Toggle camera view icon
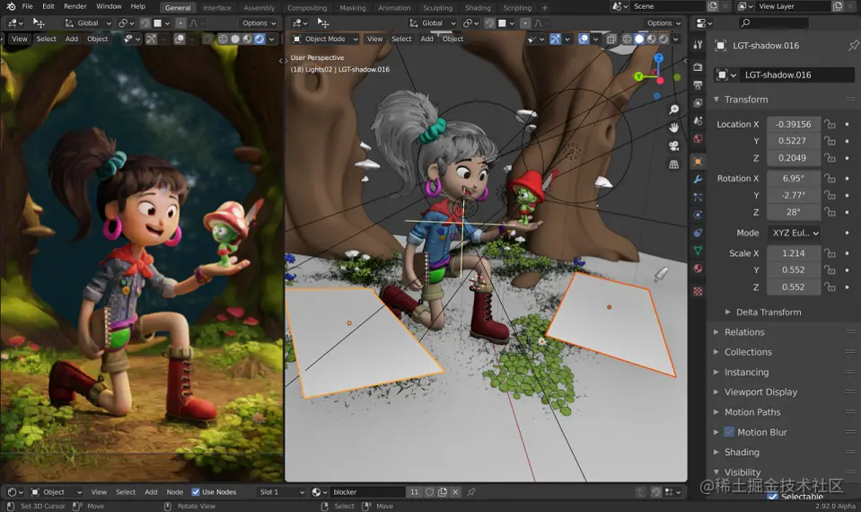This screenshot has height=512, width=861. pyautogui.click(x=673, y=146)
